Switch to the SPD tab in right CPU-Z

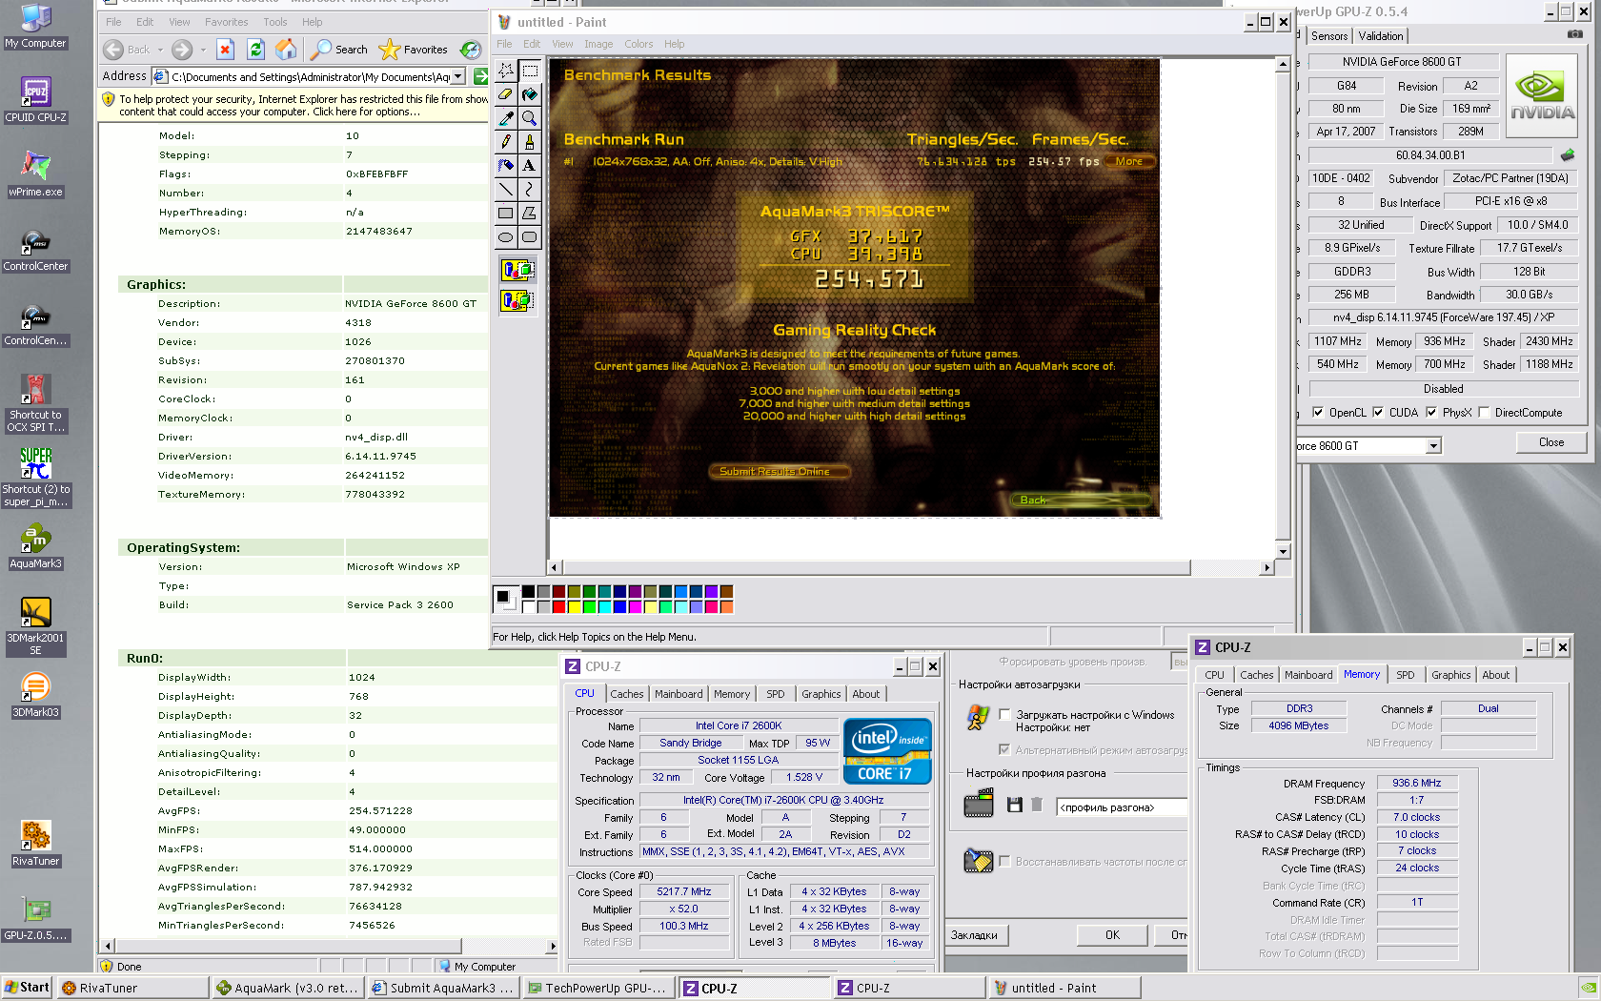click(x=1406, y=675)
